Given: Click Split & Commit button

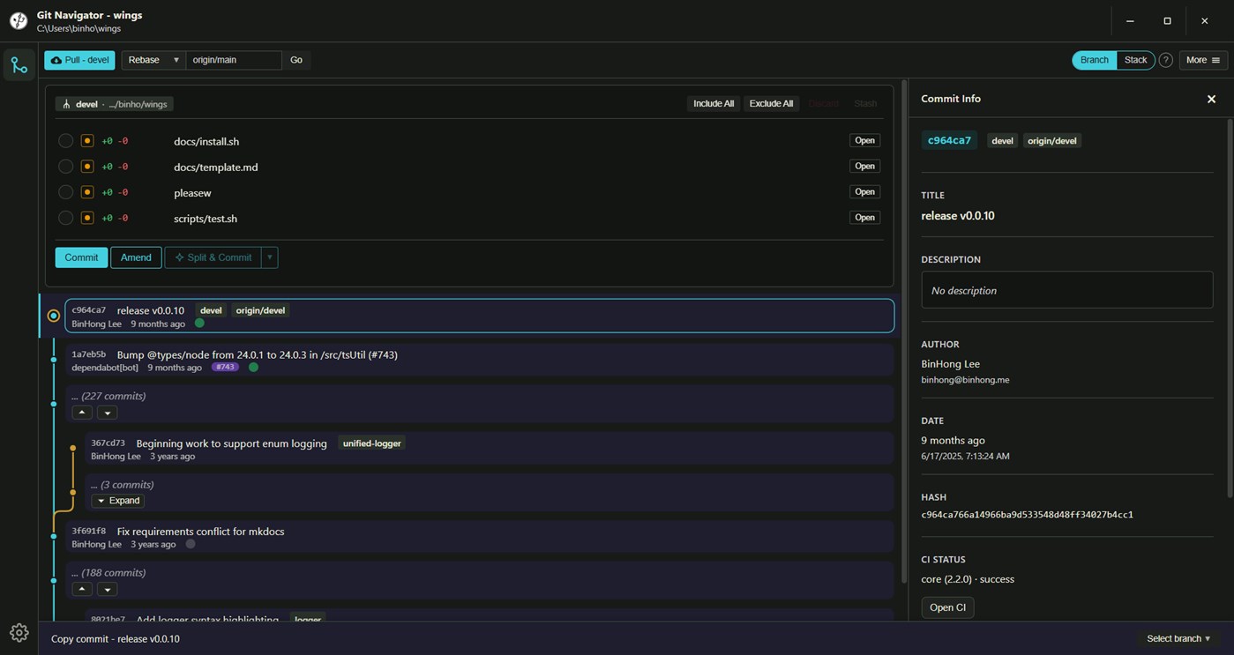Looking at the screenshot, I should [x=213, y=257].
